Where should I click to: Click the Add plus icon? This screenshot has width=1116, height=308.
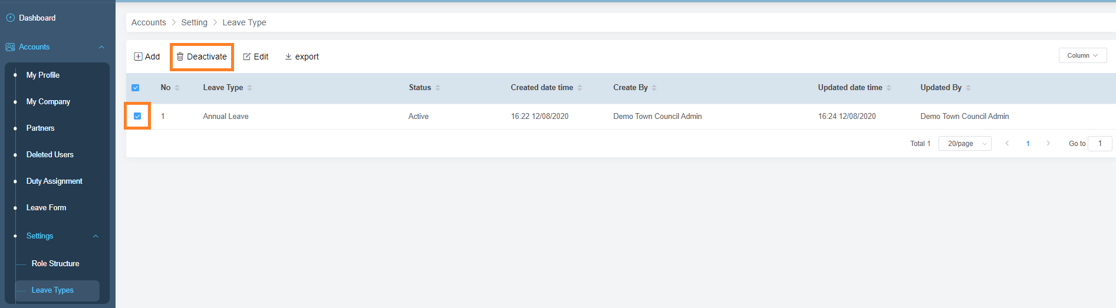pyautogui.click(x=138, y=57)
